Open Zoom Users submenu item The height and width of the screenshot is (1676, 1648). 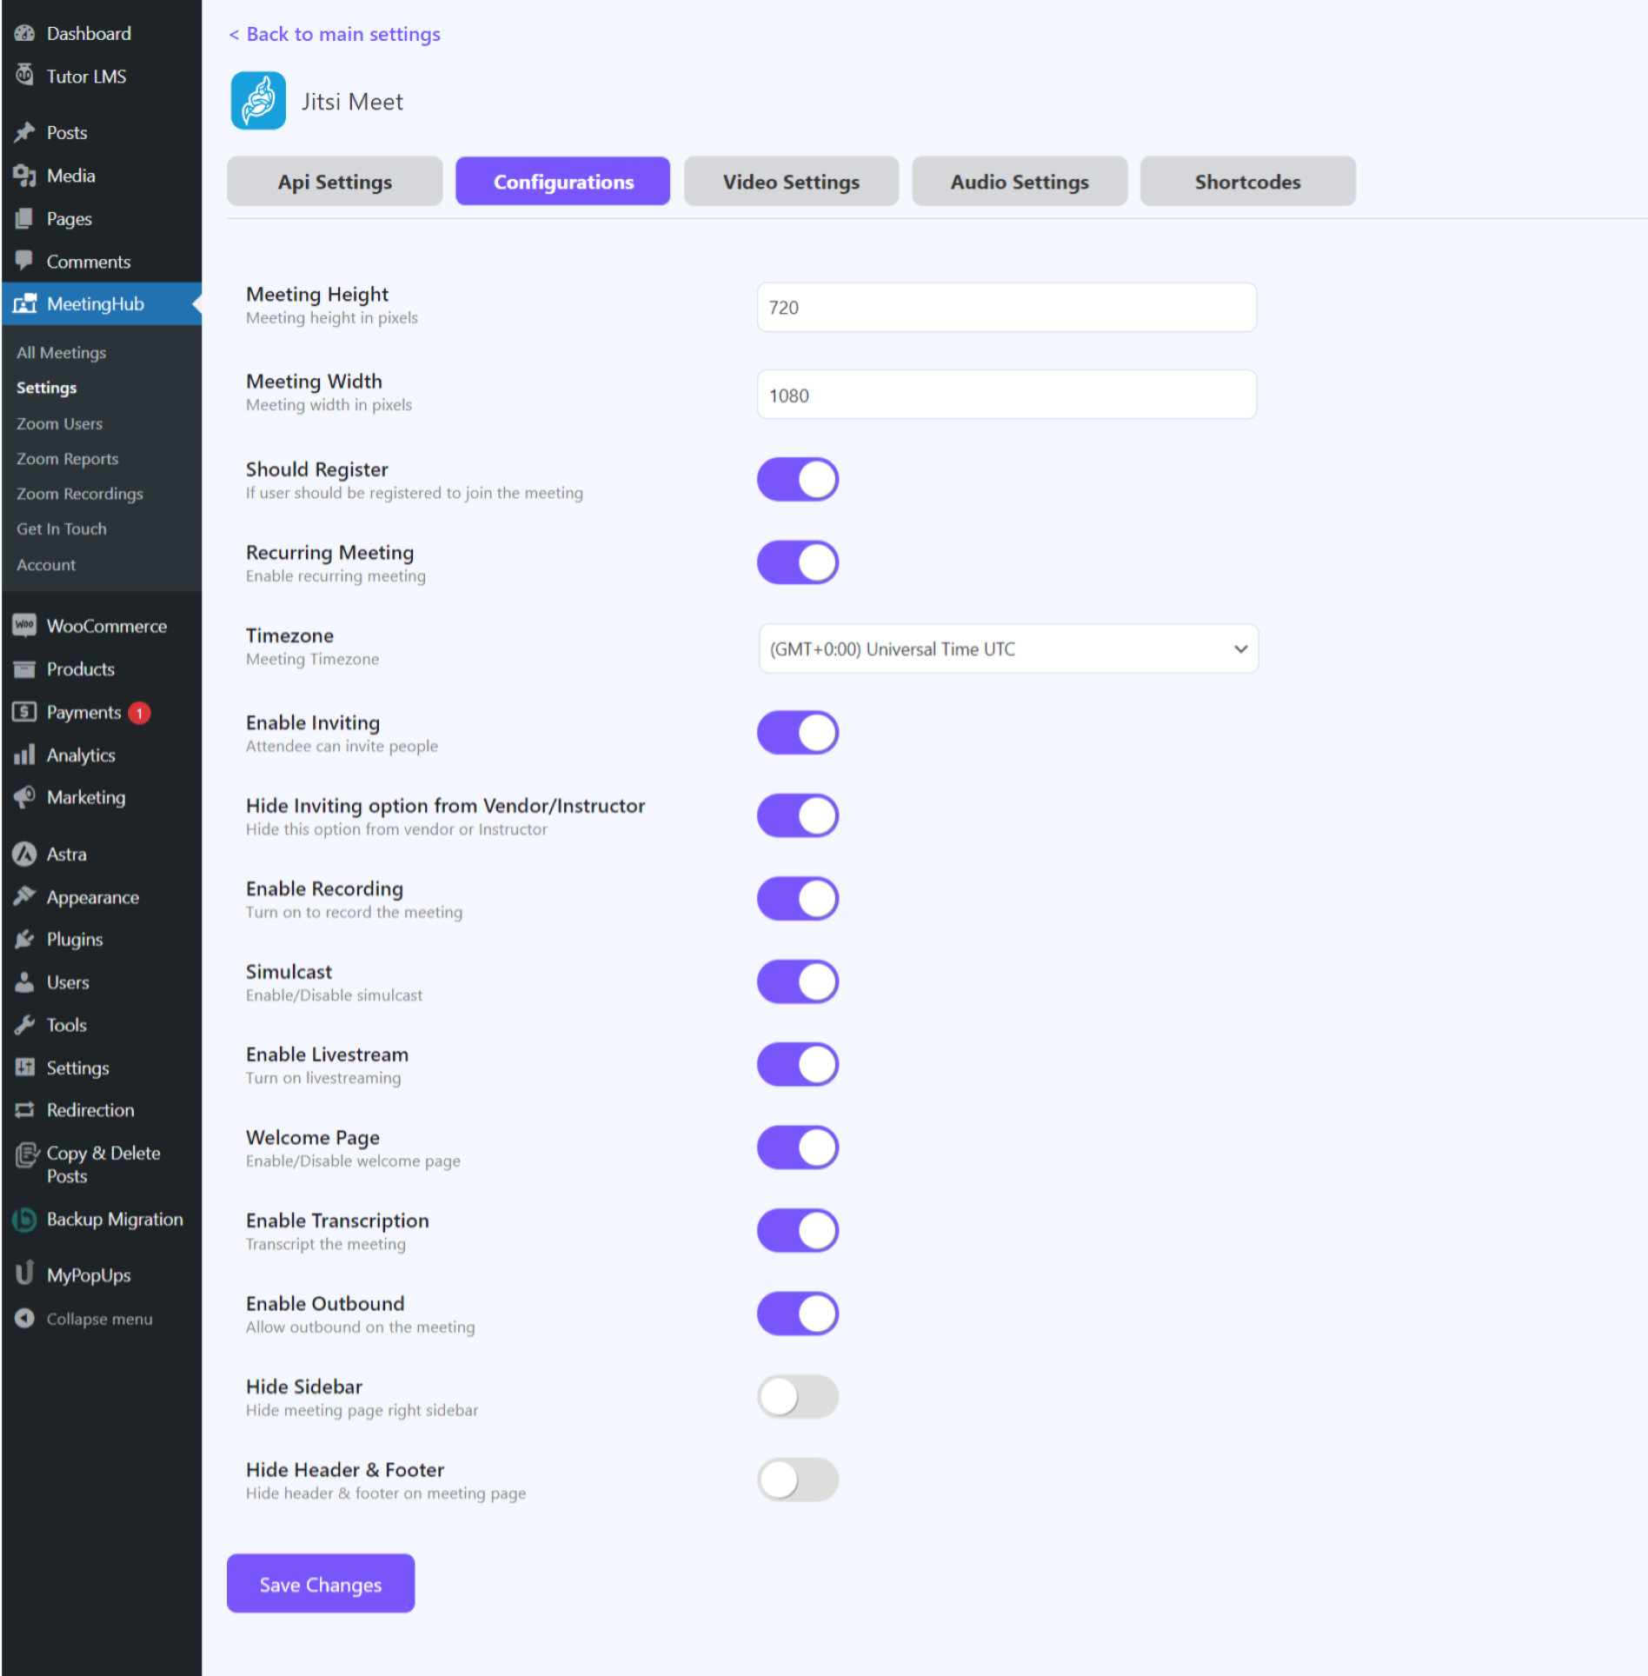coord(59,423)
